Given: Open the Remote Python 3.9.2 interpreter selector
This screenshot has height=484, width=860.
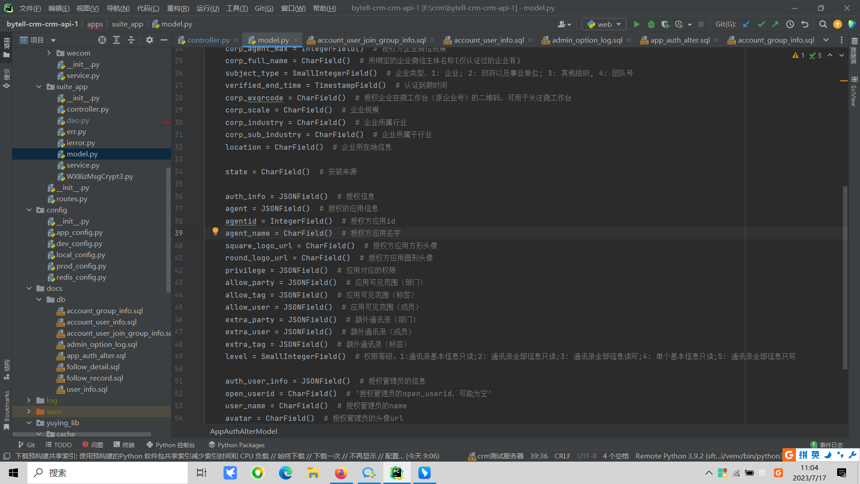Looking at the screenshot, I should [709, 456].
